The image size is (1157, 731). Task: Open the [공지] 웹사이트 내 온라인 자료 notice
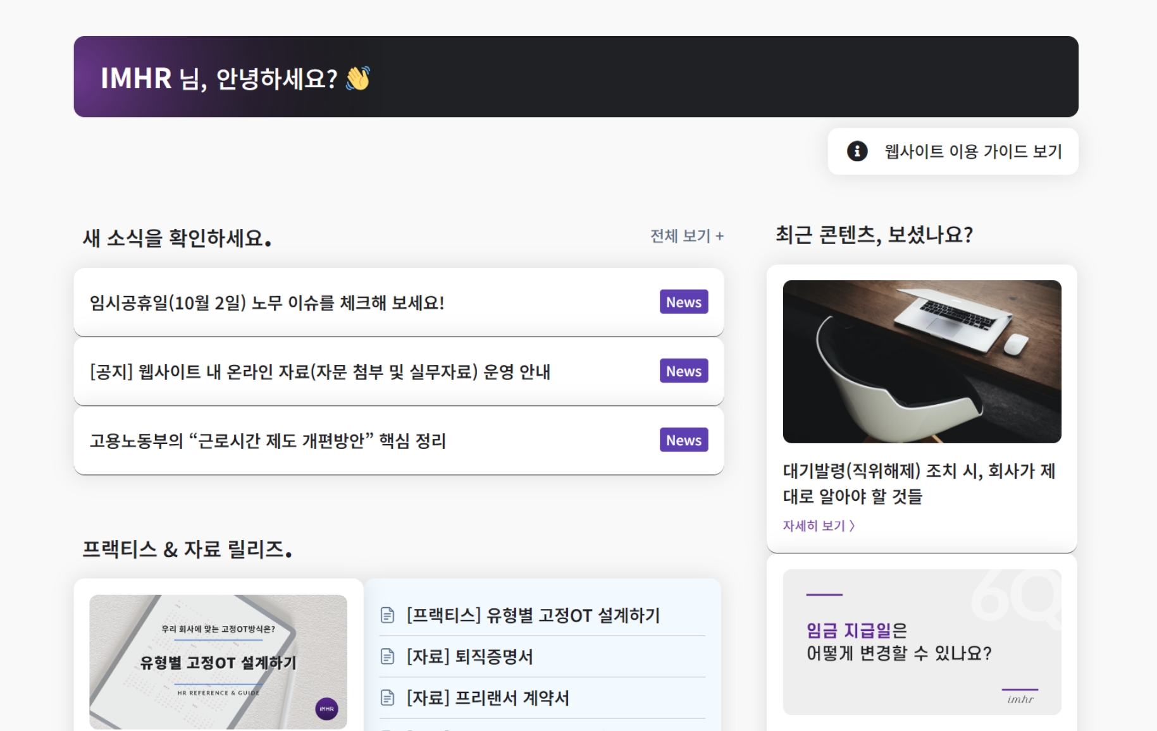pos(320,372)
